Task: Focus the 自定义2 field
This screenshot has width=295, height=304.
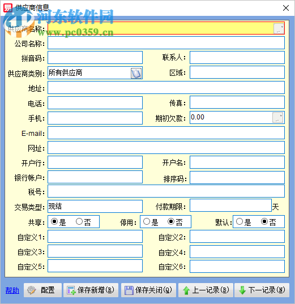Action: click(x=237, y=236)
